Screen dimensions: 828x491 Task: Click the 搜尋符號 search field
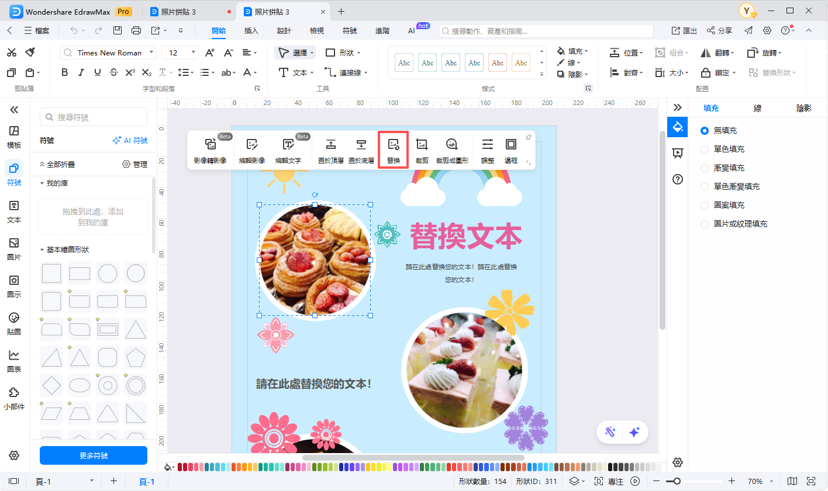pos(93,117)
